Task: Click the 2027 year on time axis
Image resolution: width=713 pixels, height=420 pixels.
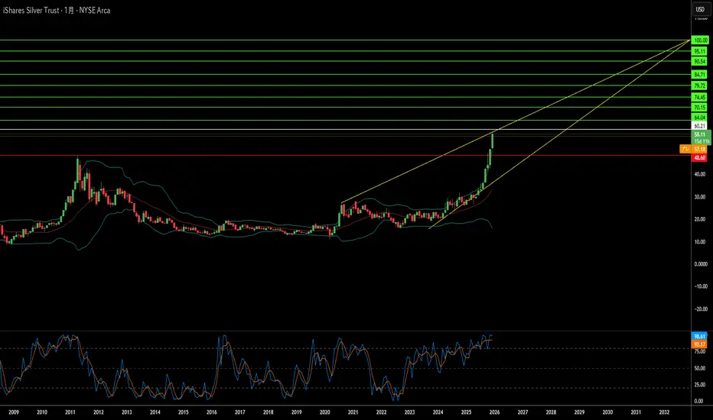Action: [523, 412]
